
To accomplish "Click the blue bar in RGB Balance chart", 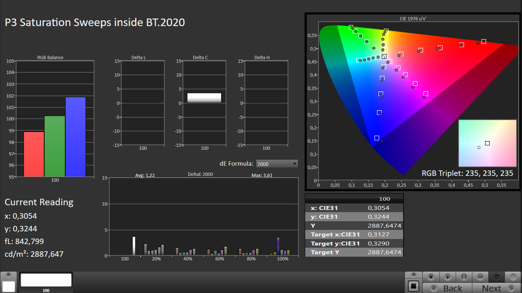I will tap(75, 137).
